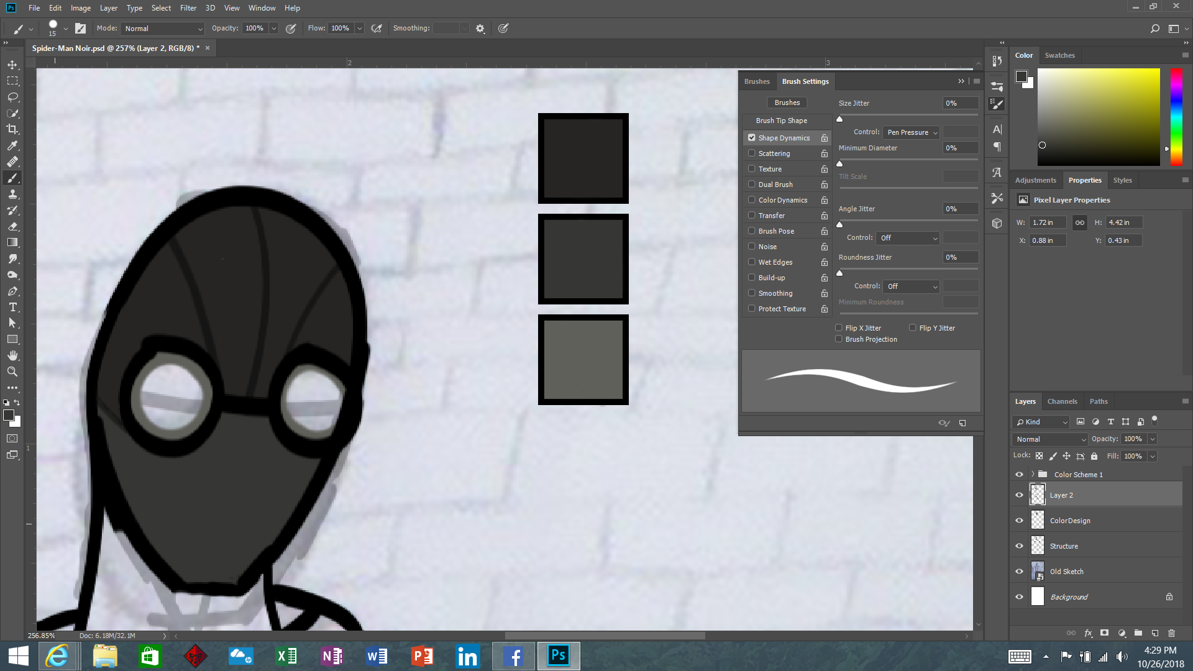Expand the Color Scheme 1 group
The image size is (1193, 671).
1033,474
